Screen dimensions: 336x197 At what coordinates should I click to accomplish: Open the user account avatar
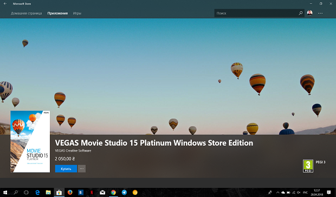(309, 13)
